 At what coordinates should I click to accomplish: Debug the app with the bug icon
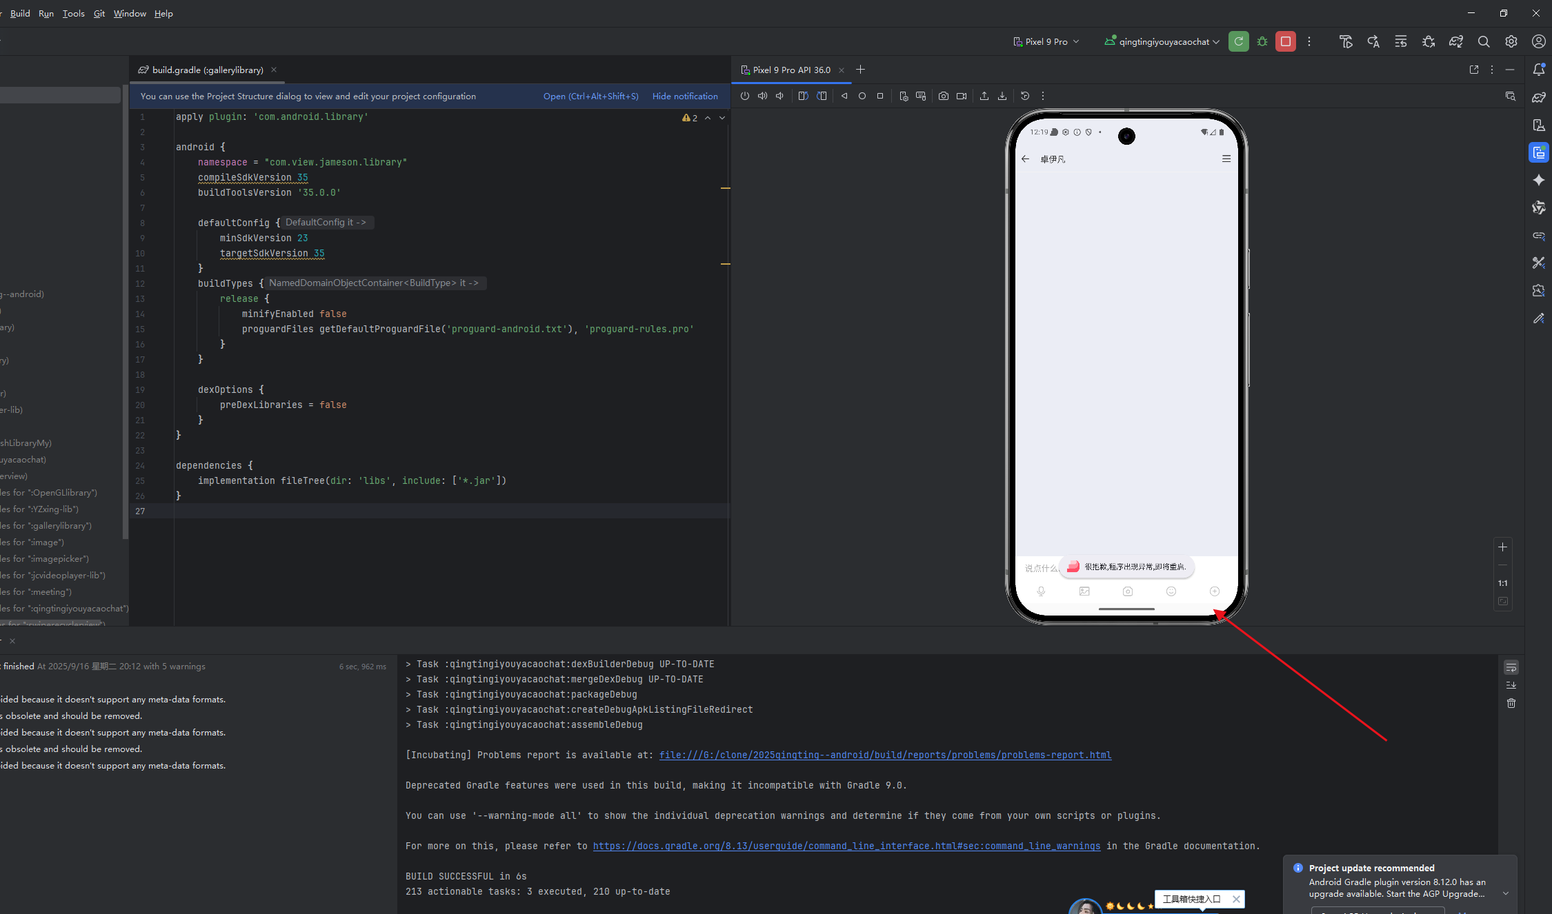(x=1262, y=41)
